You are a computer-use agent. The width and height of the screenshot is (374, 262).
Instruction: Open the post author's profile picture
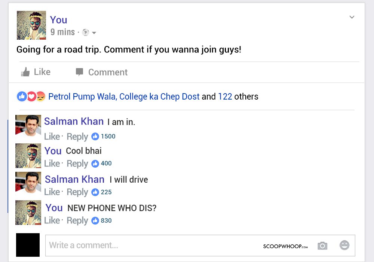click(31, 25)
